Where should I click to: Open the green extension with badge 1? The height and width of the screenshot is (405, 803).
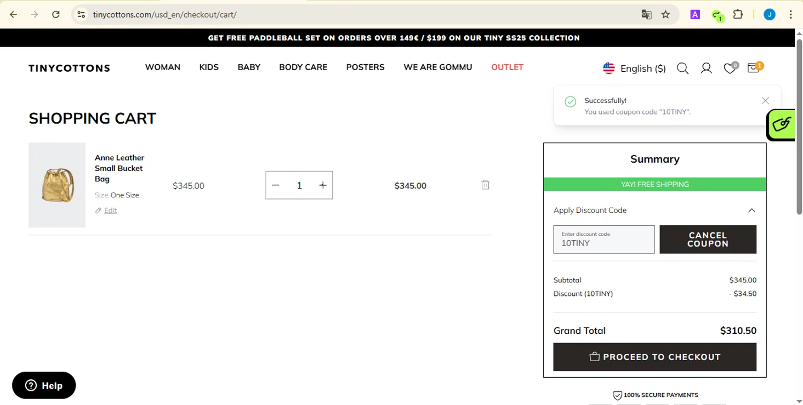(717, 15)
